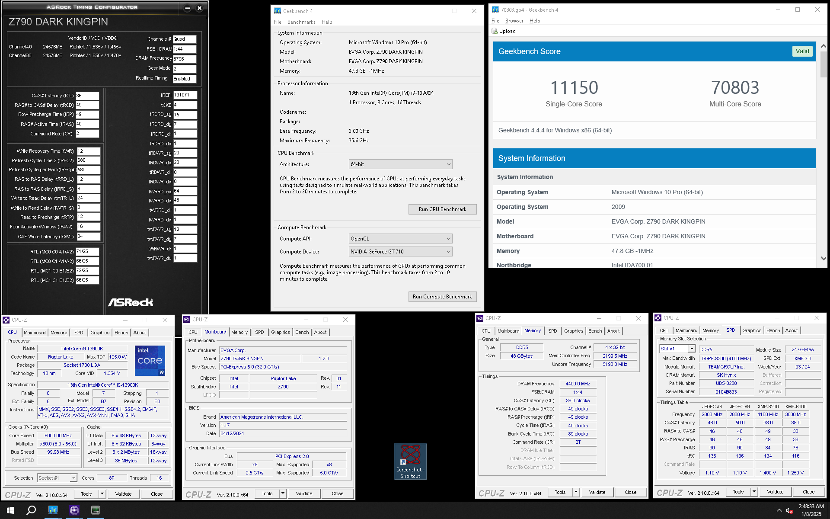Switch to Graphics tab in CPU-Z Mainboard window

[281, 332]
